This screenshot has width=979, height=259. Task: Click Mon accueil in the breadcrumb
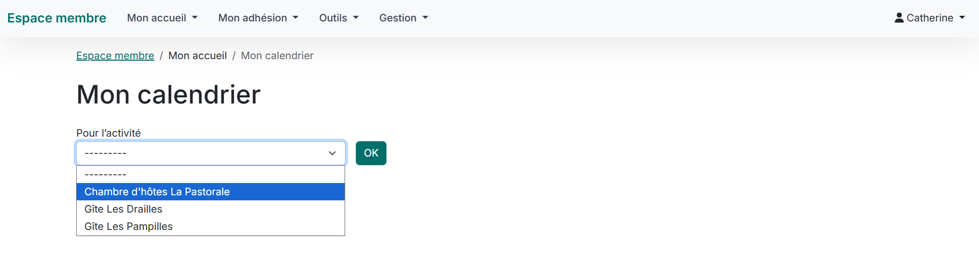pos(197,56)
